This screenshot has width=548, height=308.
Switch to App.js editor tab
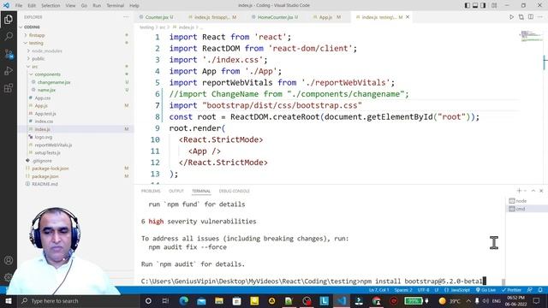coord(327,17)
